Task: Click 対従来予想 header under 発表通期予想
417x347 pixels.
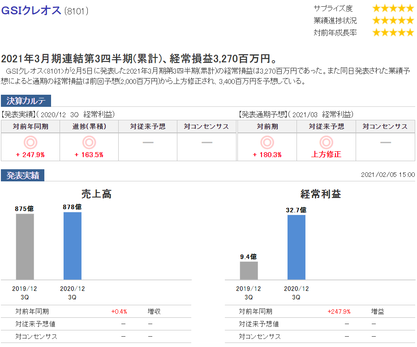Action: point(327,126)
